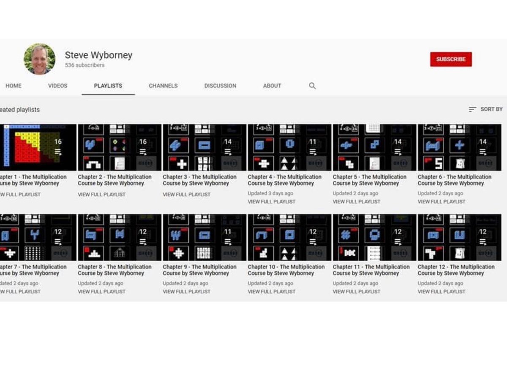Click the Chapter 12 playlist title
This screenshot has height=388, width=507.
[456, 270]
